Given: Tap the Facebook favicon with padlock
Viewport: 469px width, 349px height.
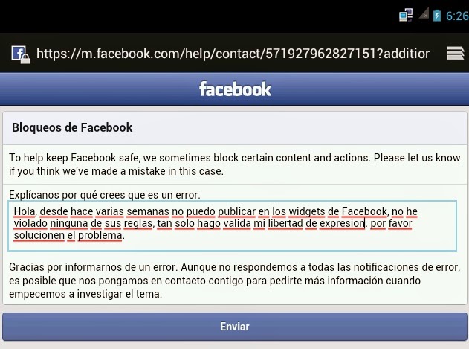Looking at the screenshot, I should [21, 54].
